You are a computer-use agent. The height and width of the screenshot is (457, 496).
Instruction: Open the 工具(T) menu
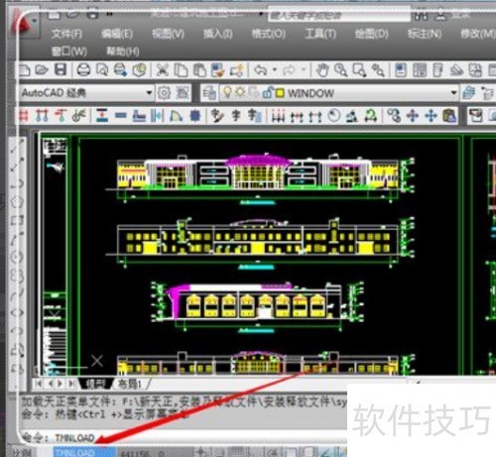tap(320, 34)
